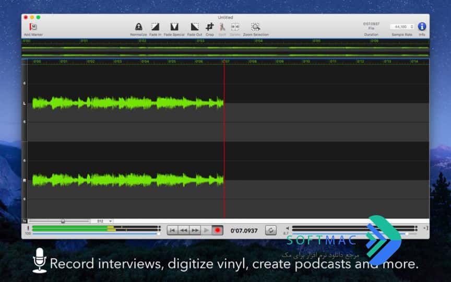Open the blue Info button
This screenshot has width=451, height=282.
click(x=422, y=27)
